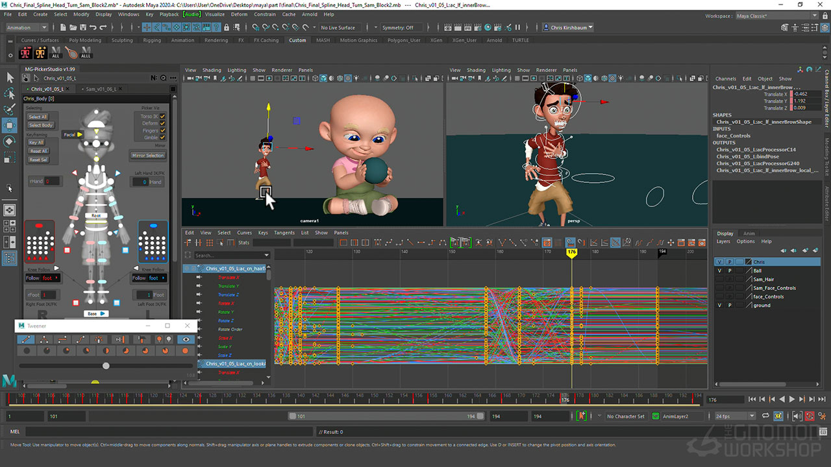The height and width of the screenshot is (467, 831).
Task: Open the Tangents menu in Graph Editor
Action: click(284, 232)
